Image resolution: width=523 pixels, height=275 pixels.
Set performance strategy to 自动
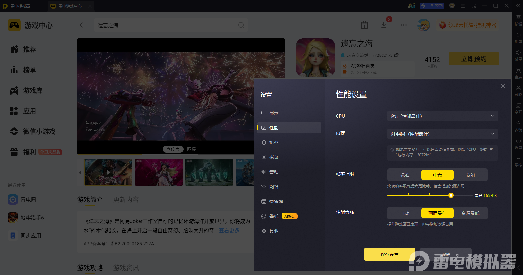click(405, 213)
